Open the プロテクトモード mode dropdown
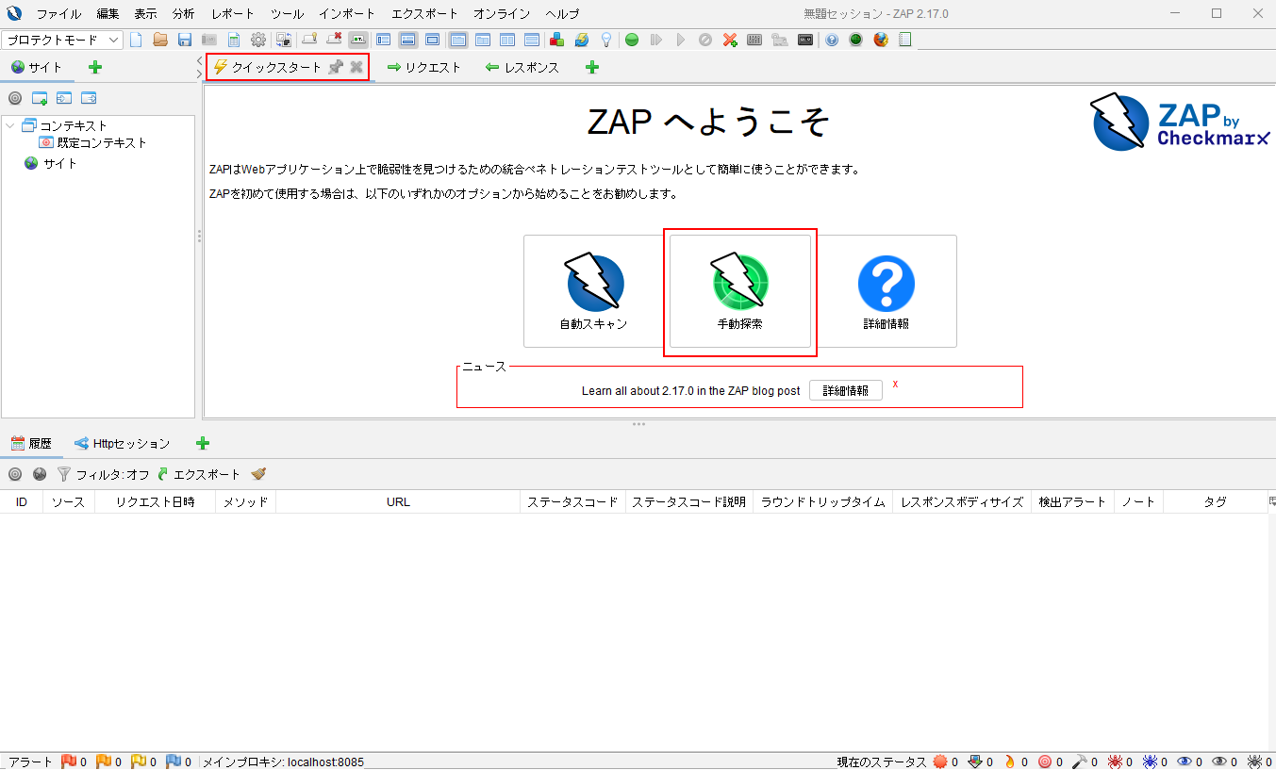1276x770 pixels. pos(62,40)
